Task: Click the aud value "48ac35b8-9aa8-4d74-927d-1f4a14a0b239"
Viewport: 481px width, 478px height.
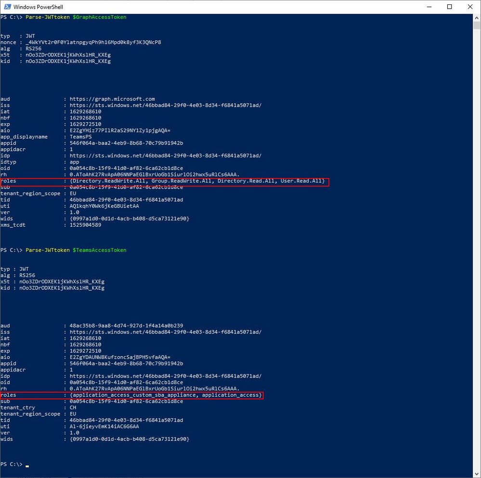Action: pos(126,325)
